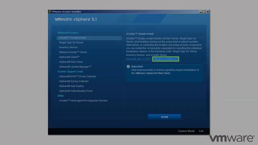Select vCenter Simple Install option
Viewport: 258px width, 145px height.
tap(89, 38)
